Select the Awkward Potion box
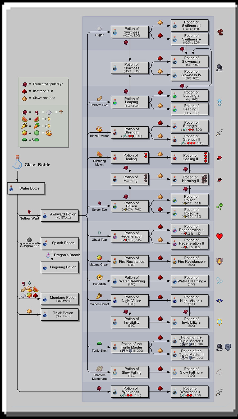The width and height of the screenshot is (238, 419). click(60, 216)
